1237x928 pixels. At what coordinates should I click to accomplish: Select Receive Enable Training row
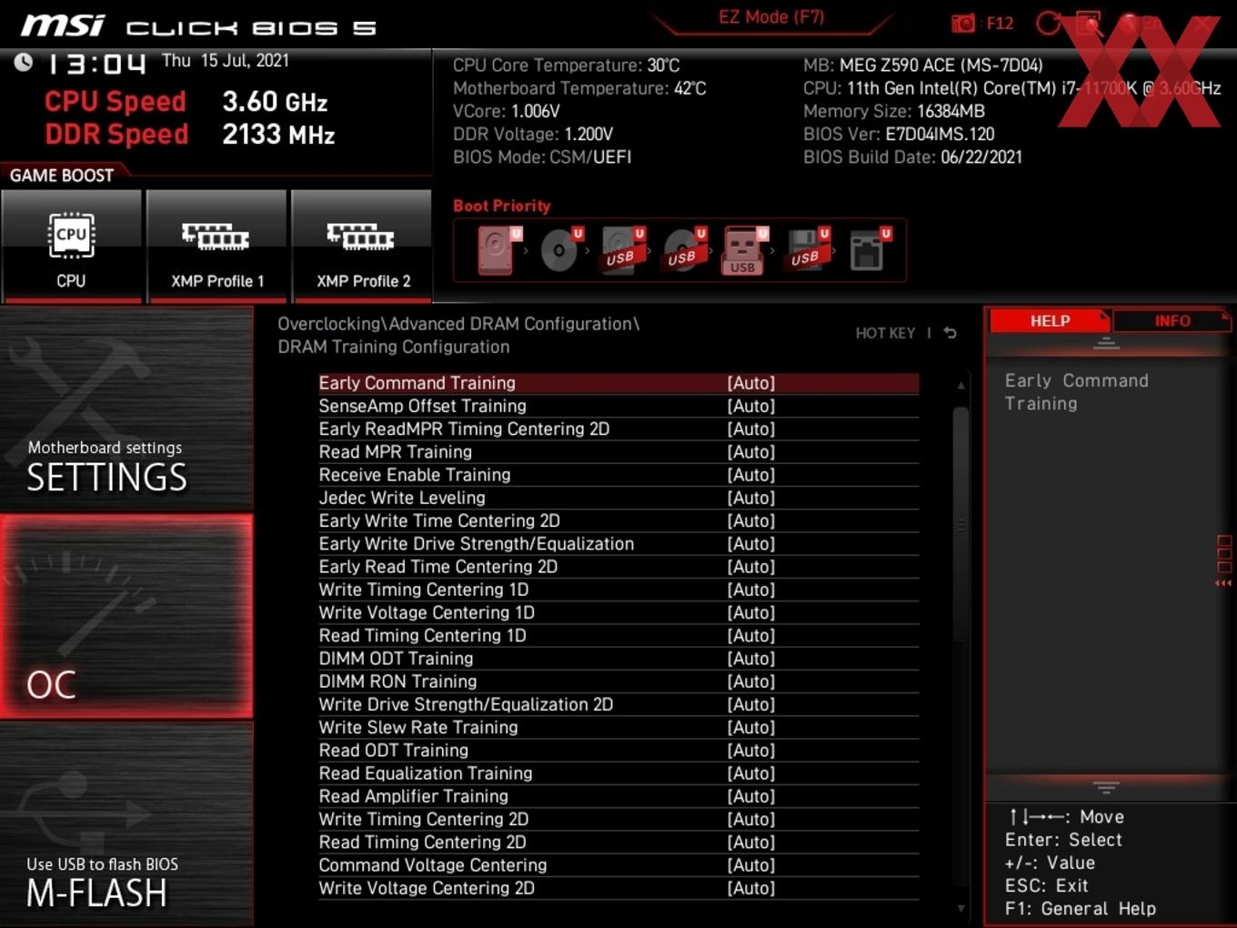[618, 475]
